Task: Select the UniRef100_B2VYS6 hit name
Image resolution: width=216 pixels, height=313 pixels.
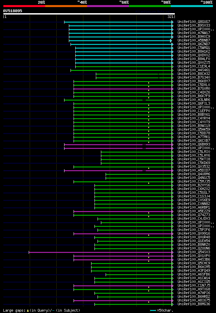Action: [194, 185]
